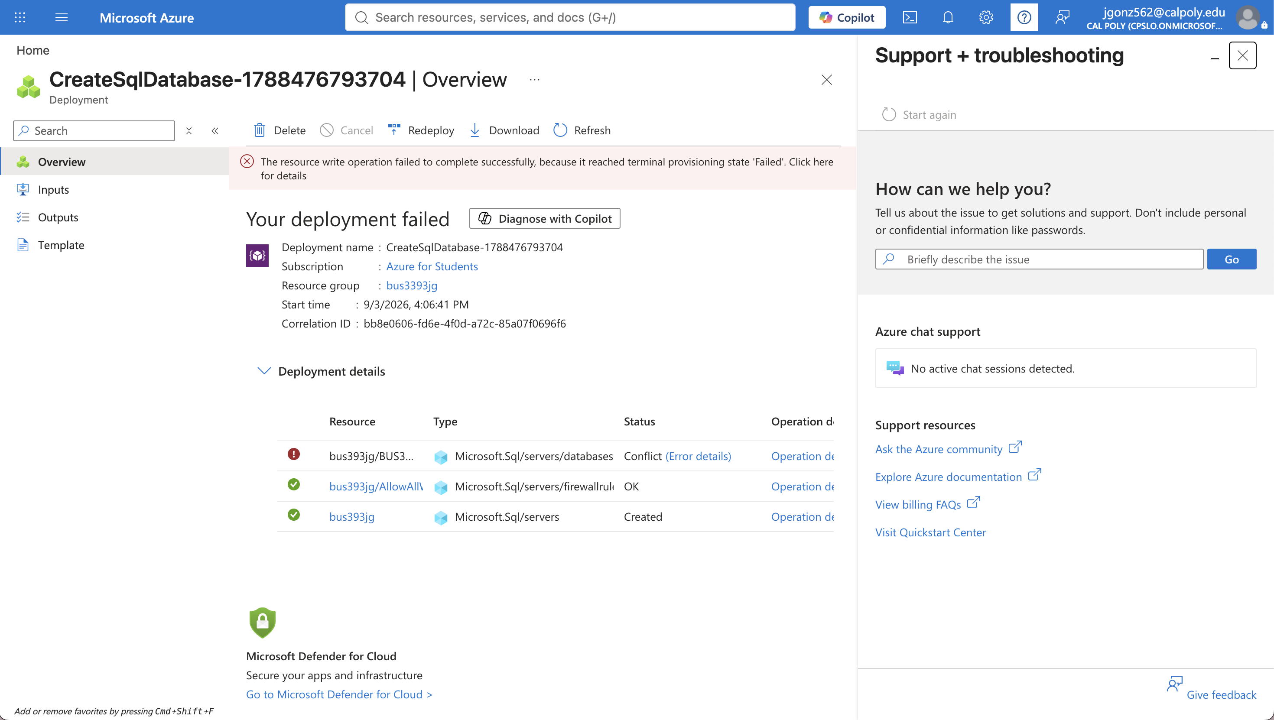Click Start again in support panel
Image resolution: width=1274 pixels, height=720 pixels.
(x=920, y=115)
